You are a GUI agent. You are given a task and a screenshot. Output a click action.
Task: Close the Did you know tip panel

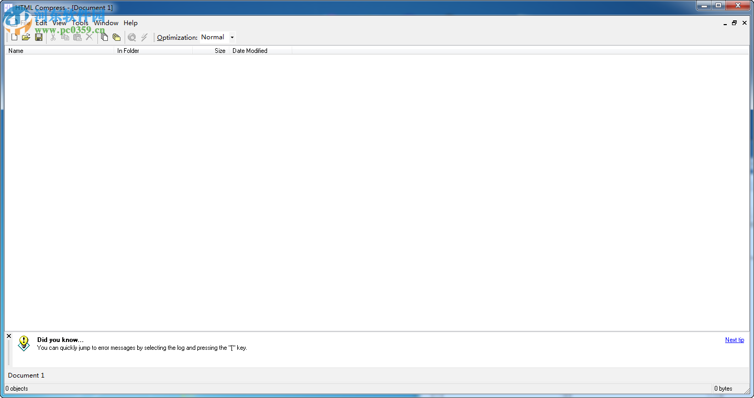(8, 335)
